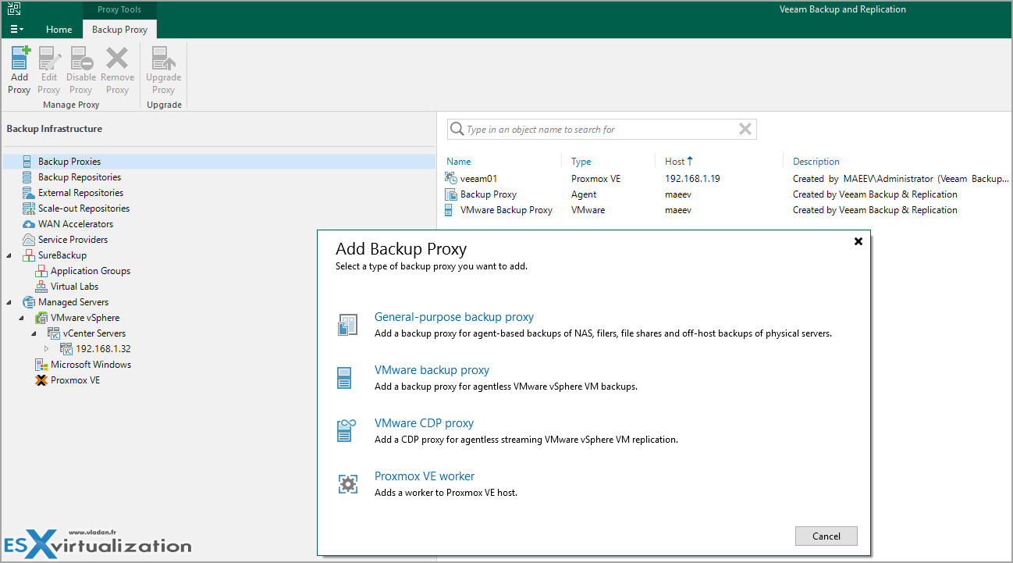Click the WAN Accelerators cloud icon
The width and height of the screenshot is (1013, 563).
28,224
